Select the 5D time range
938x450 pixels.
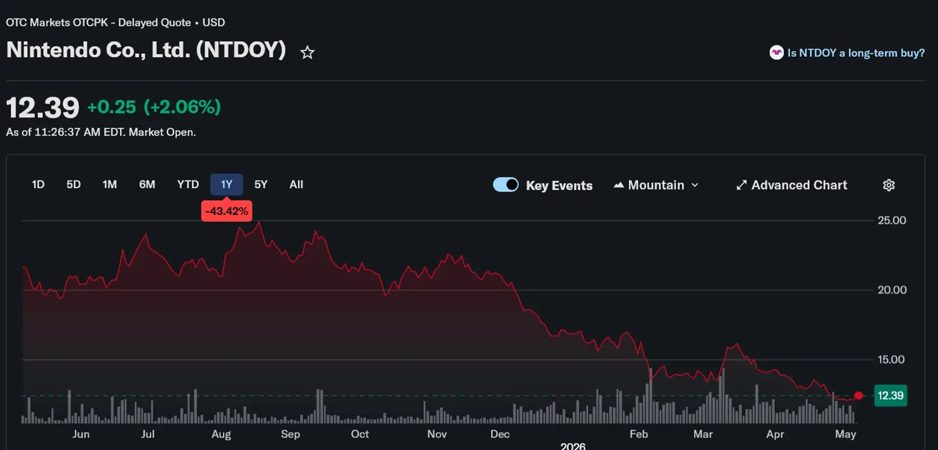coord(74,184)
